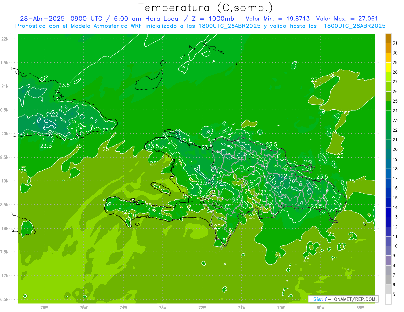This screenshot has height=312, width=404.
Task: Click the legend value 20
Action: point(395,149)
